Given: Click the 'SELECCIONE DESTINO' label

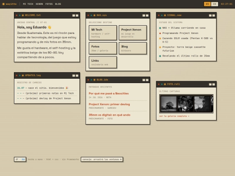Looking at the screenshot, I should pos(101,23).
